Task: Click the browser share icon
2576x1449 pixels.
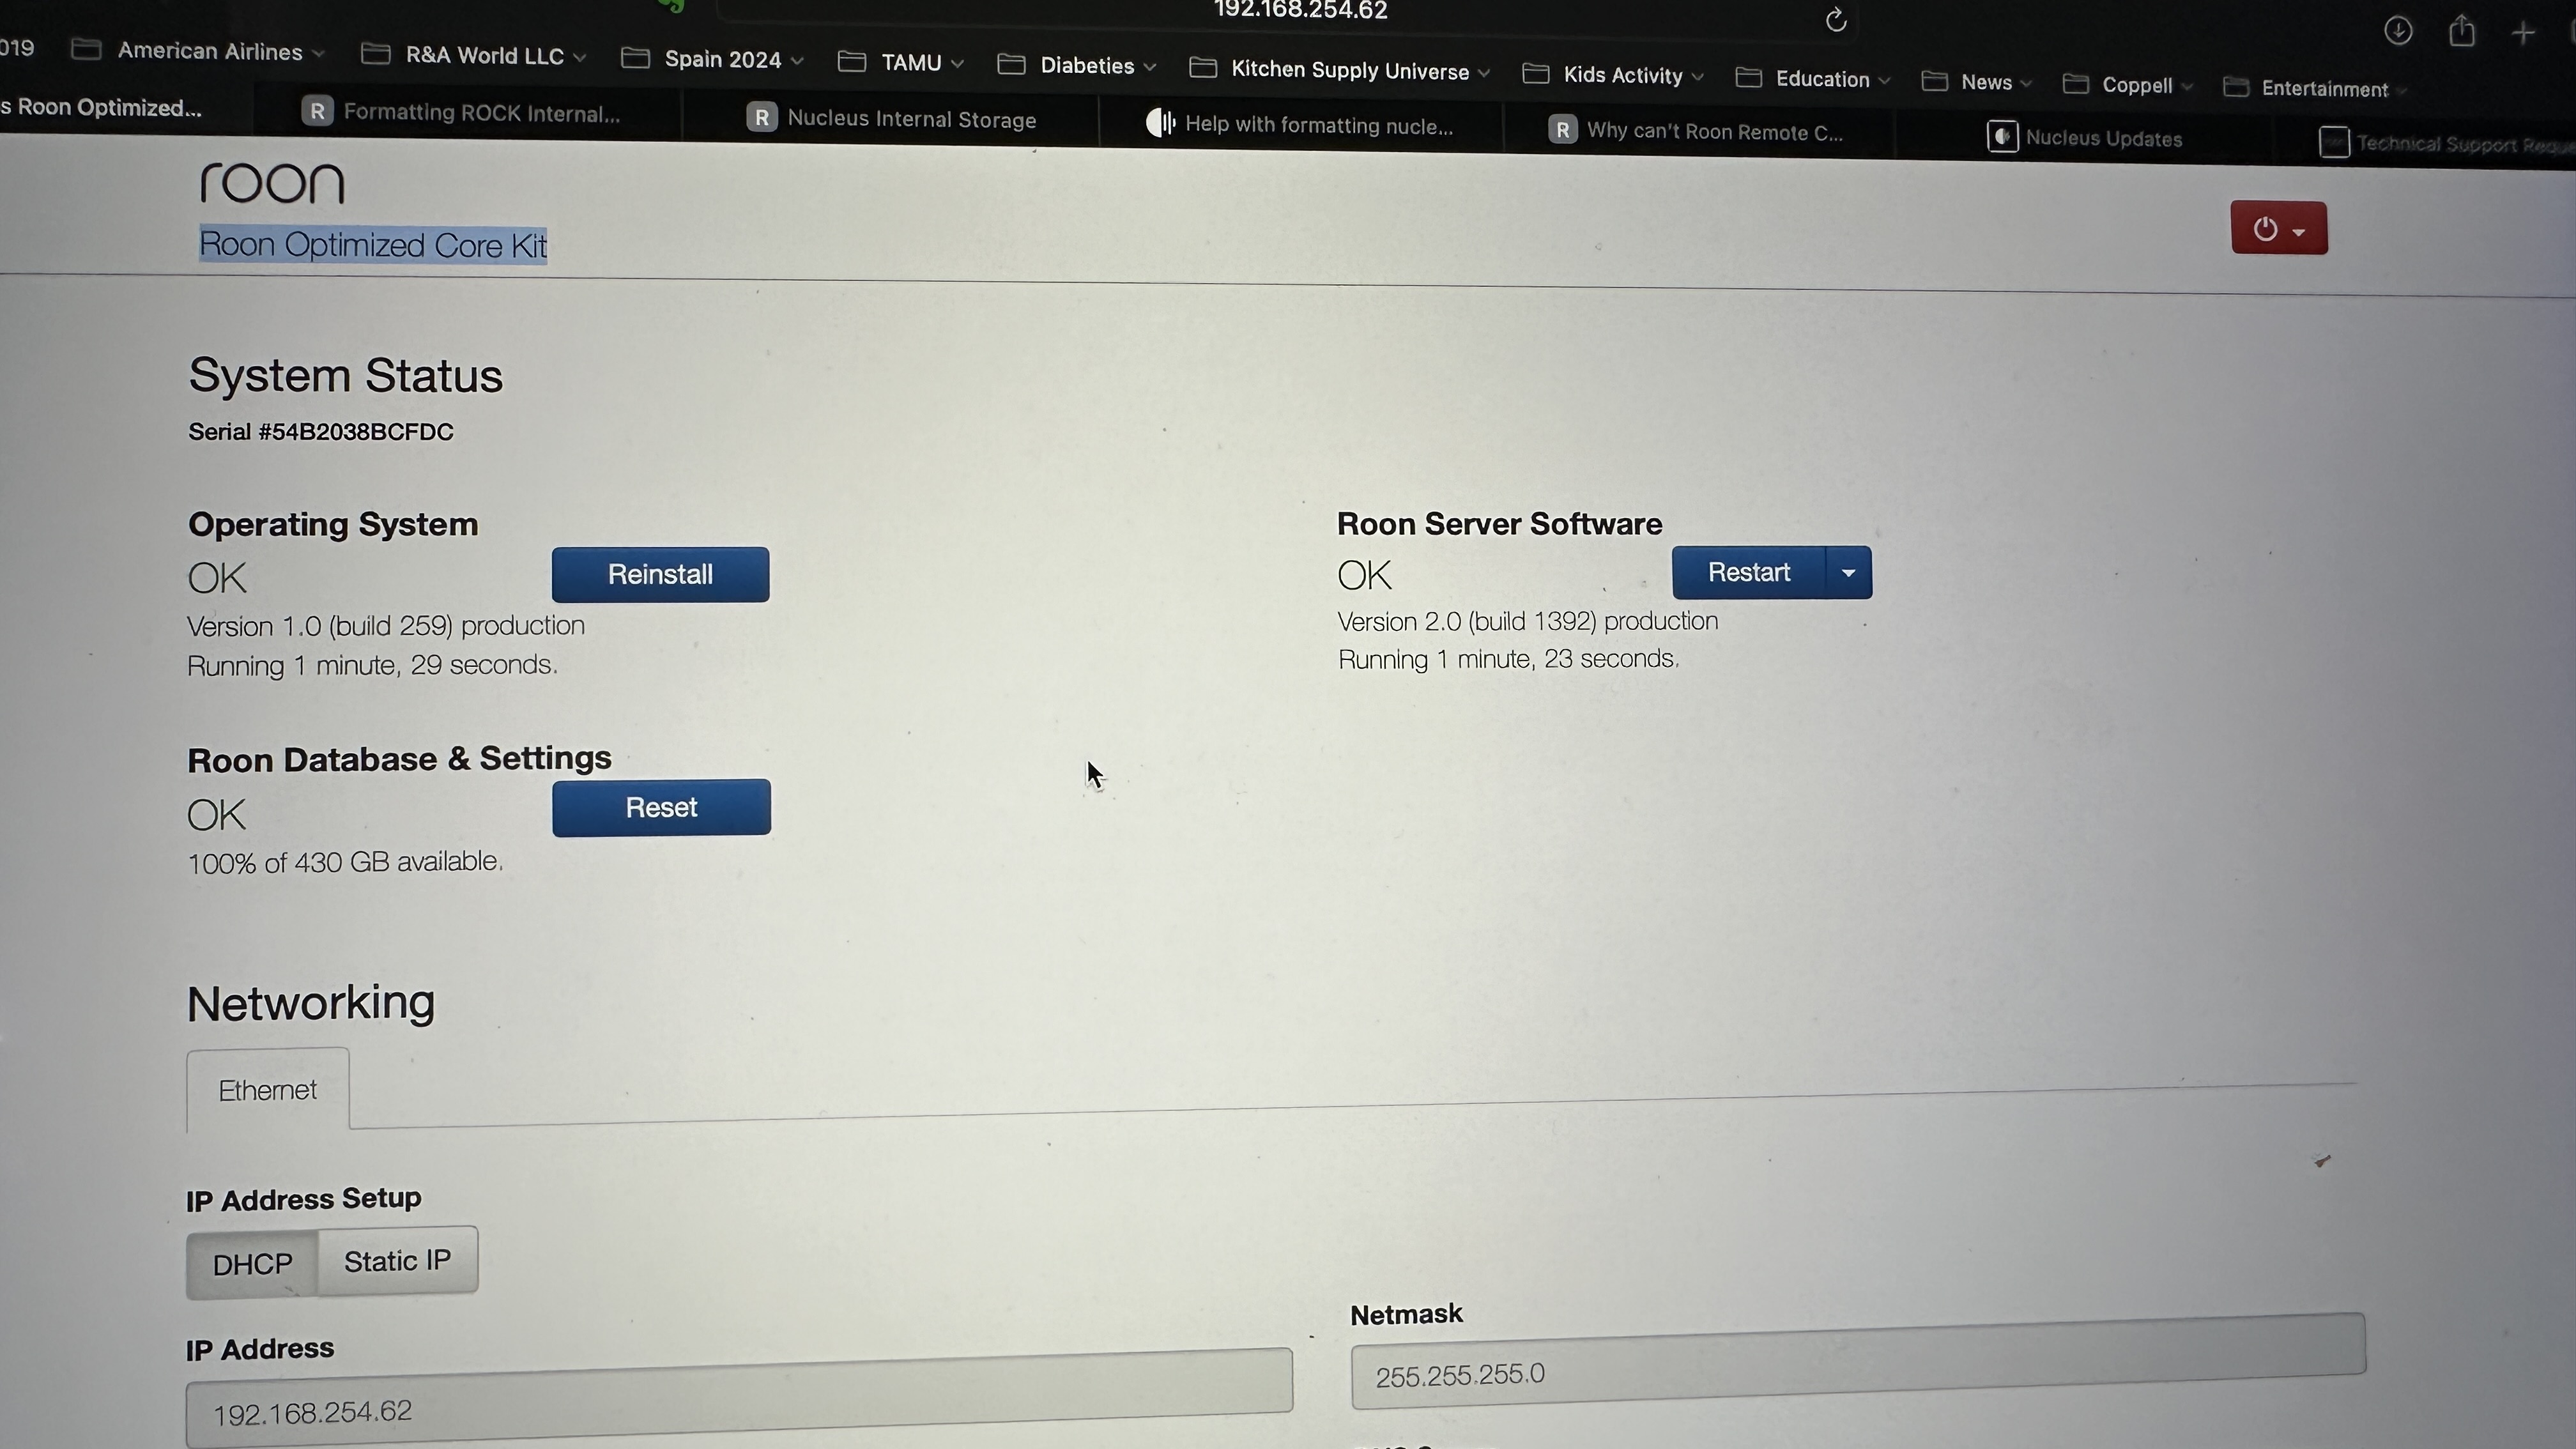Action: point(2461,31)
